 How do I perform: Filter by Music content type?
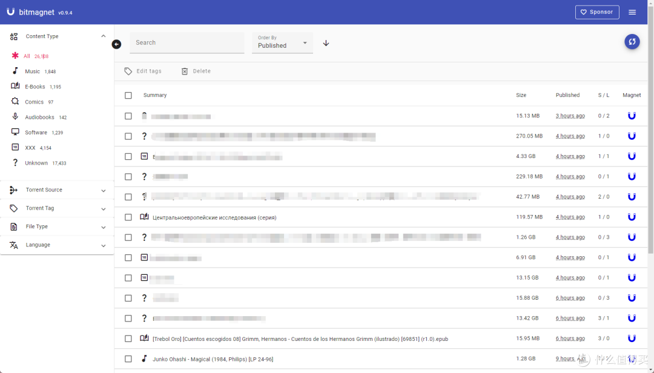coord(32,71)
